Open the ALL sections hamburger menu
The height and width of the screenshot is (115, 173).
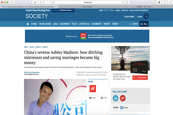(144, 24)
